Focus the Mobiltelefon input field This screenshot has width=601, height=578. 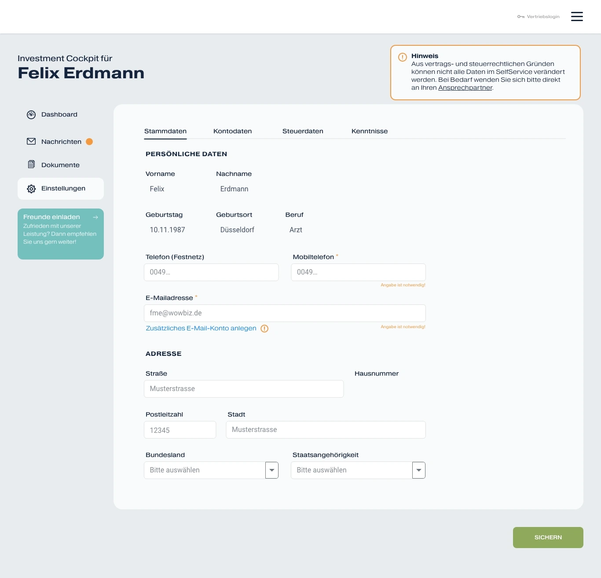(358, 272)
